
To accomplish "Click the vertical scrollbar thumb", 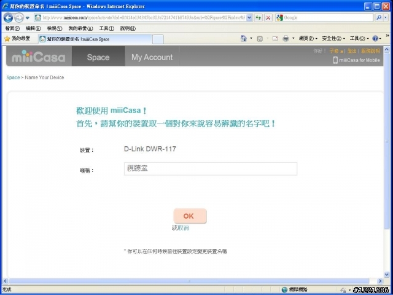I will click(387, 141).
